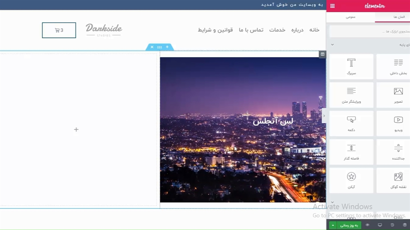The image size is (410, 230).
Task: Toggle preview changes eye icon
Action: pos(367,225)
